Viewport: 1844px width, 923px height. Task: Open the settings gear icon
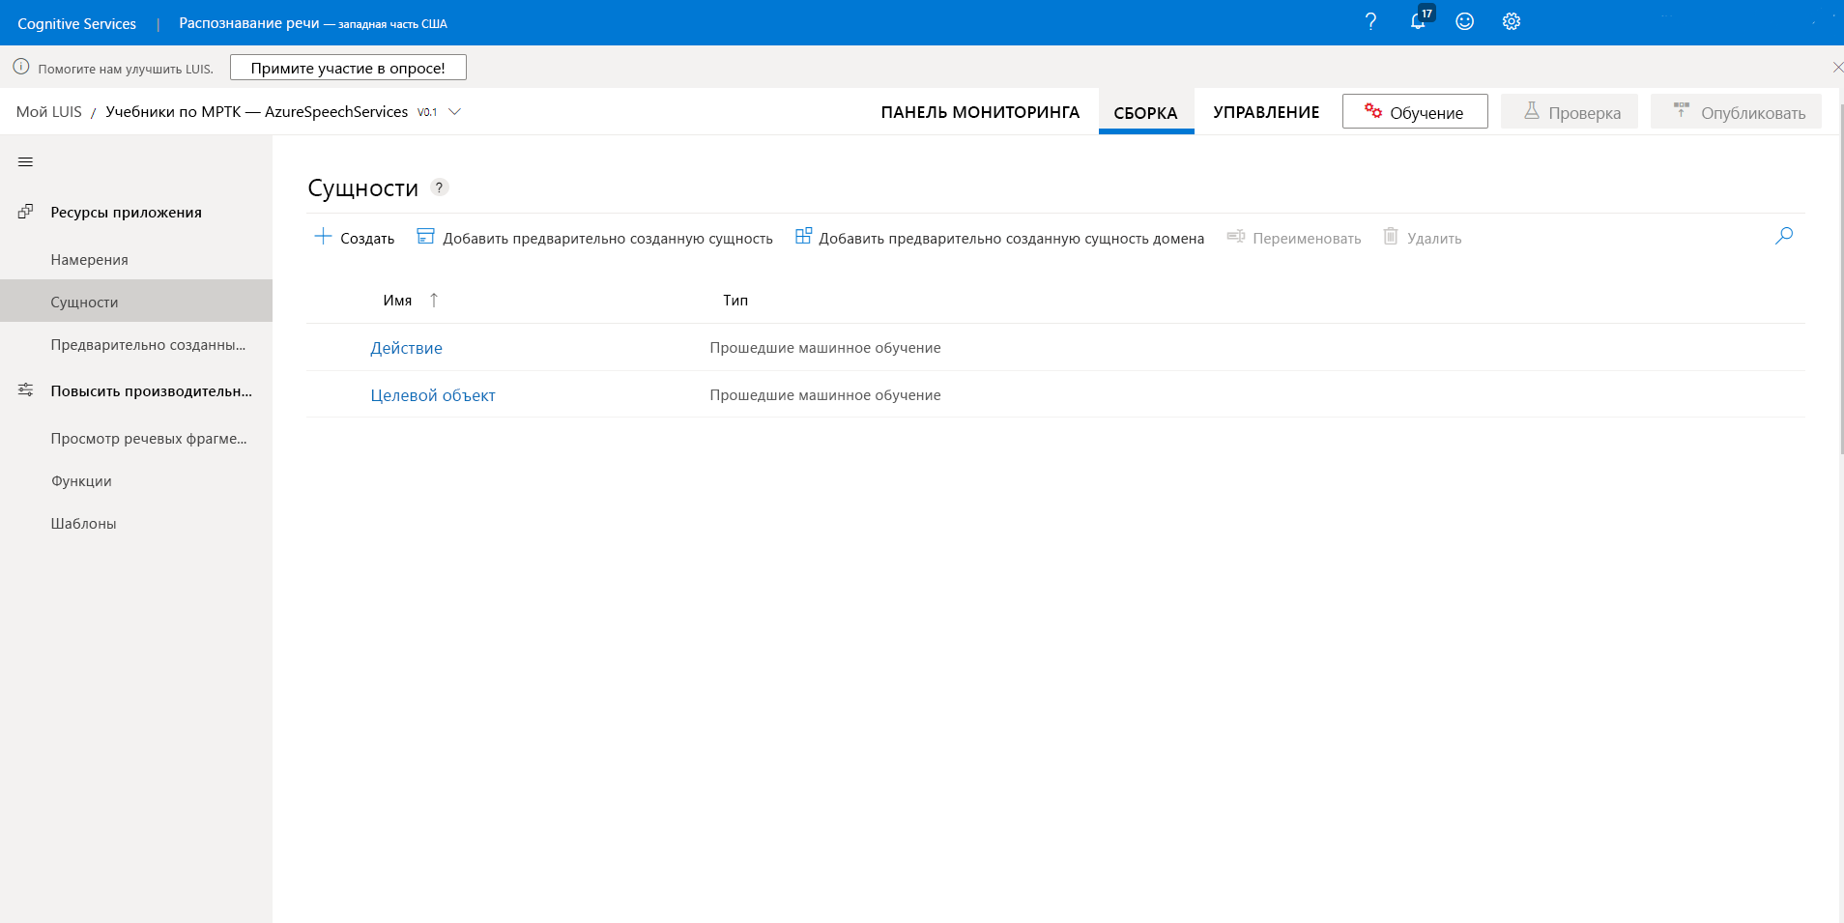[x=1511, y=21]
